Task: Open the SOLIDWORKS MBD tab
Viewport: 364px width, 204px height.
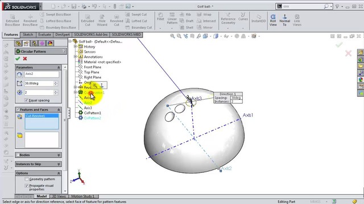Action: [x=126, y=35]
